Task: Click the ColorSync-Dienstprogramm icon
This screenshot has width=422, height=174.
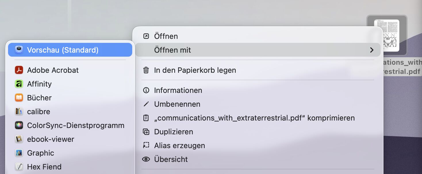Action: 19,125
